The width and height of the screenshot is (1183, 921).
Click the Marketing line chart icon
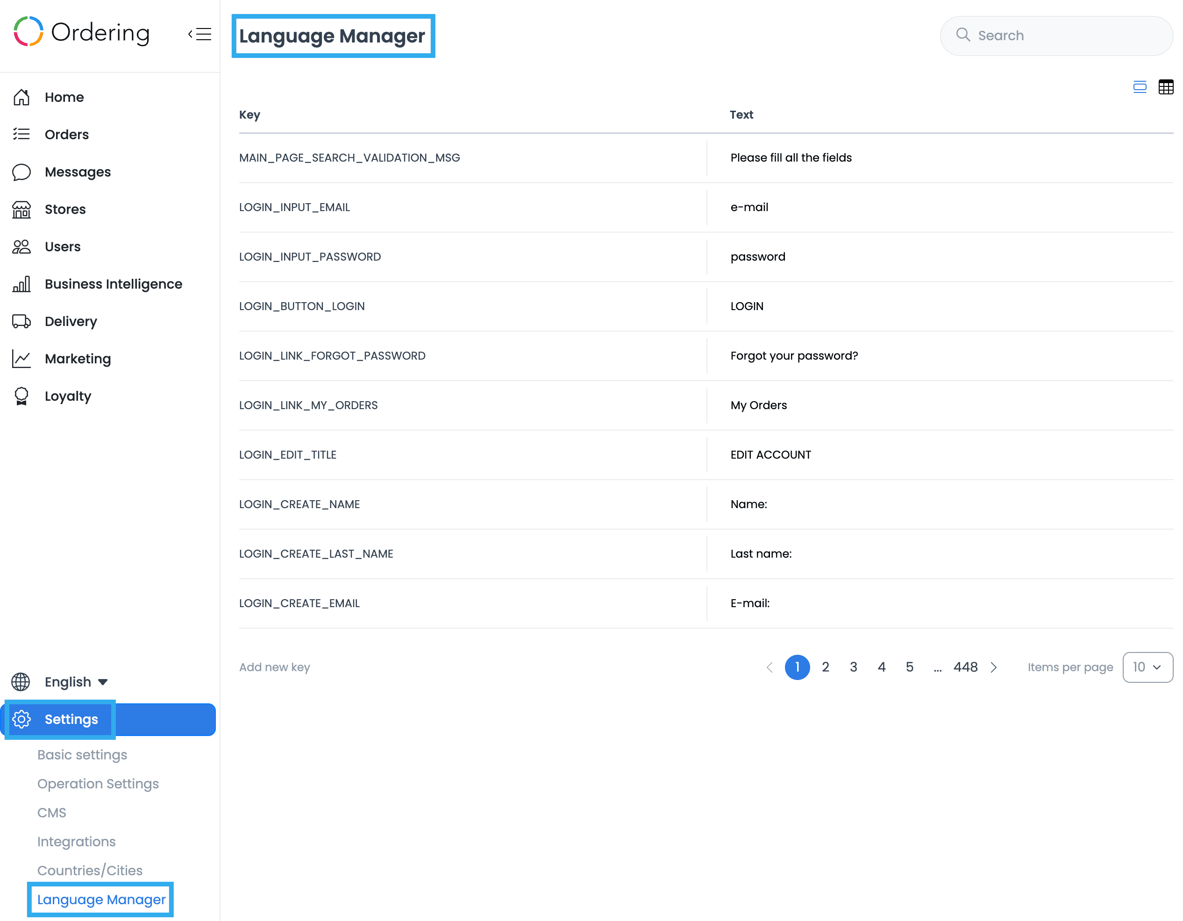[x=21, y=359]
